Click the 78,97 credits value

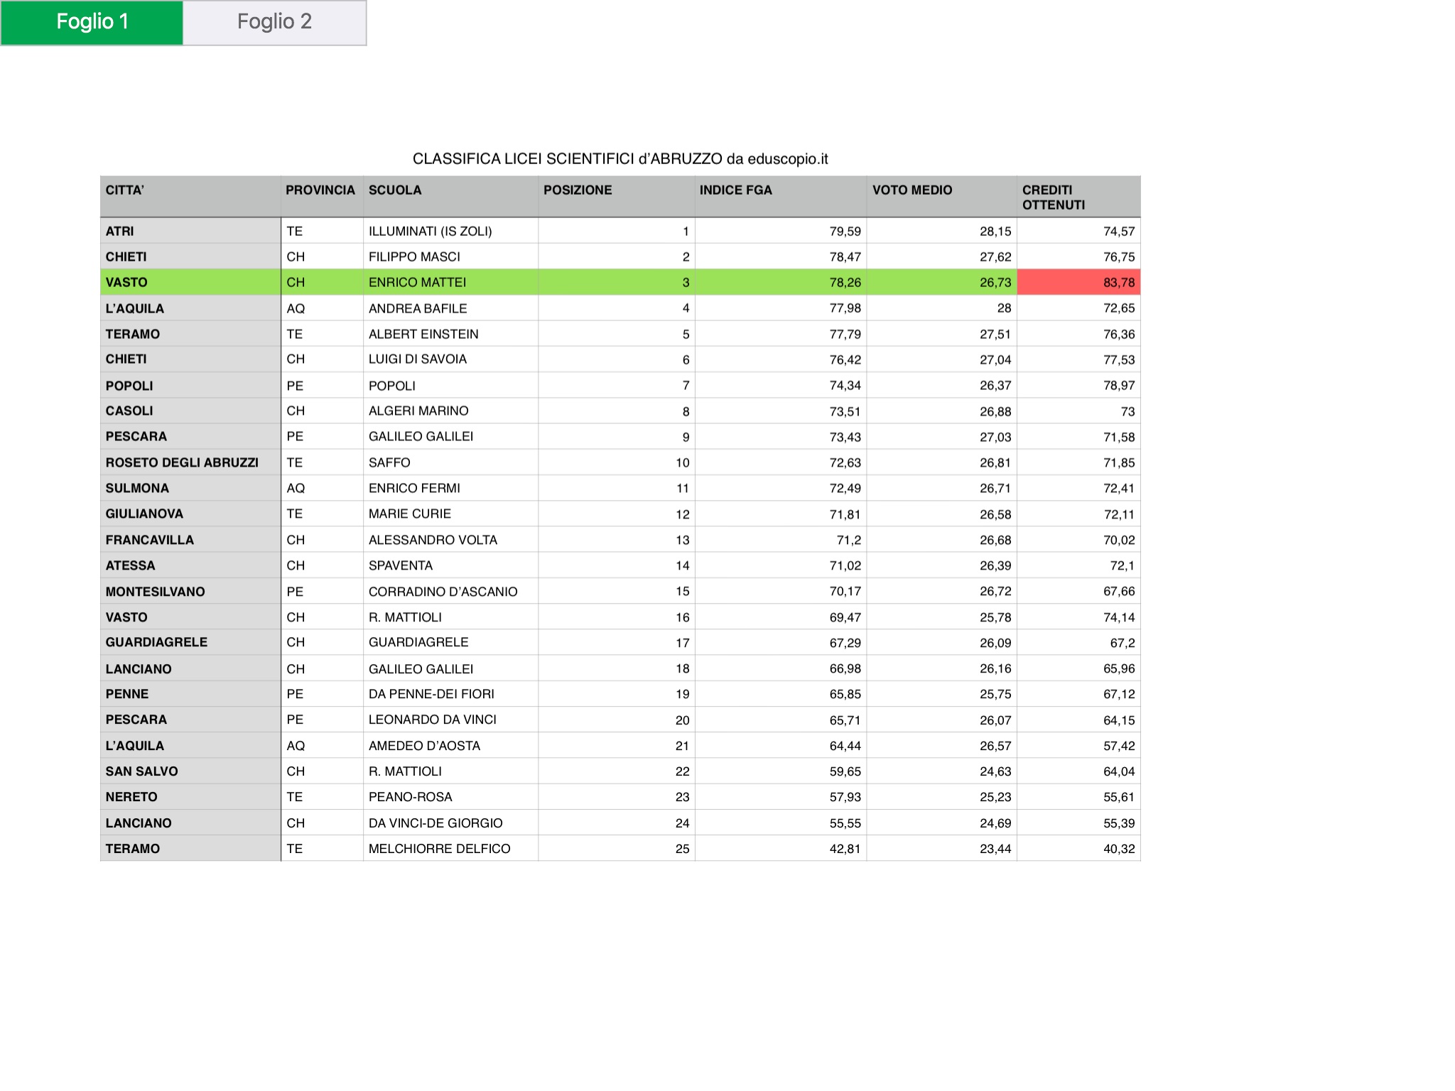1078,385
